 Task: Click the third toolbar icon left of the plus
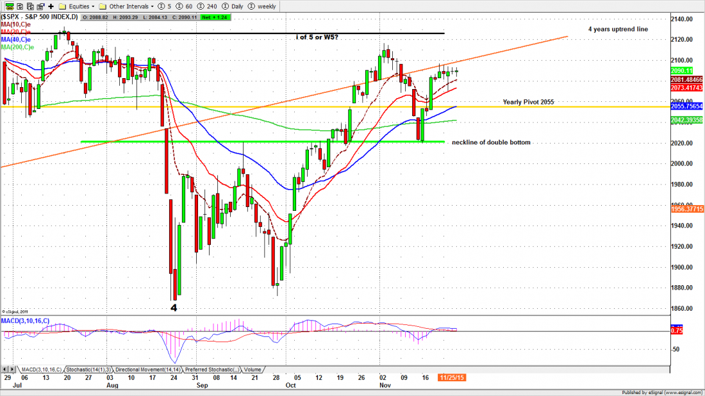(x=29, y=6)
